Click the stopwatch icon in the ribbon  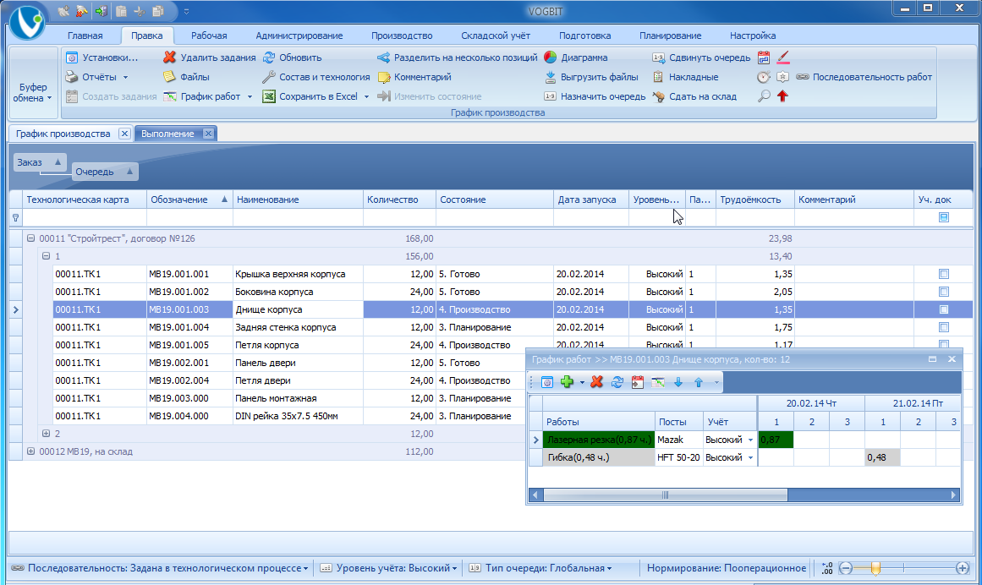[x=764, y=77]
